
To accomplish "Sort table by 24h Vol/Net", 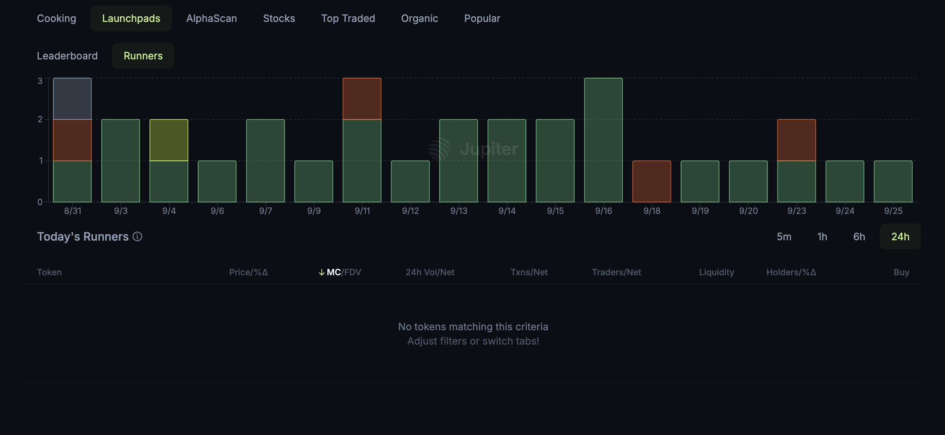I will click(x=430, y=272).
